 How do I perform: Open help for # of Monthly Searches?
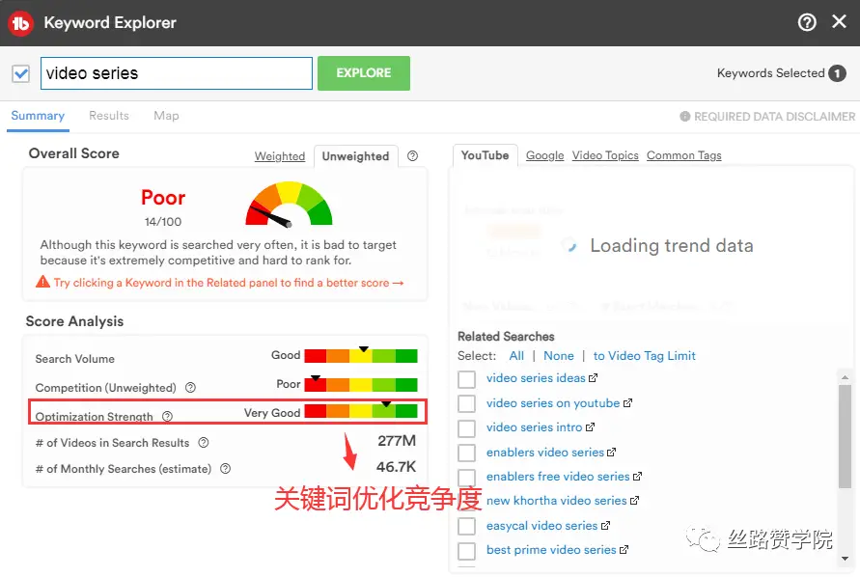(226, 469)
